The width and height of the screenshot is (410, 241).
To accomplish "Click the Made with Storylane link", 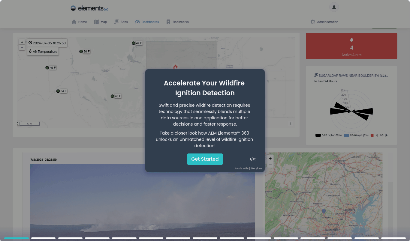I will point(249,168).
